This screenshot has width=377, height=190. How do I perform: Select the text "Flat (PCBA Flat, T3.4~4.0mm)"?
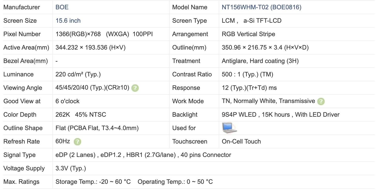click(97, 128)
